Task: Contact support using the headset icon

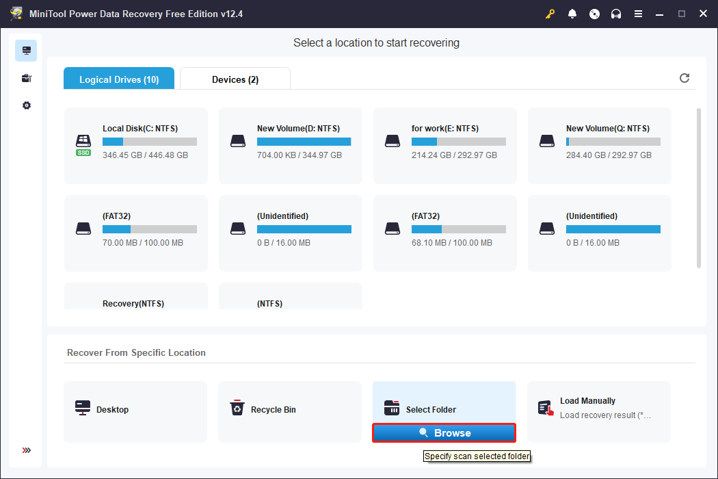Action: (616, 14)
